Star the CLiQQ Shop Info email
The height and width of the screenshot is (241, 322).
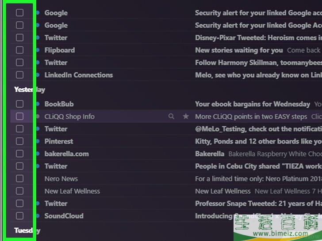point(186,117)
